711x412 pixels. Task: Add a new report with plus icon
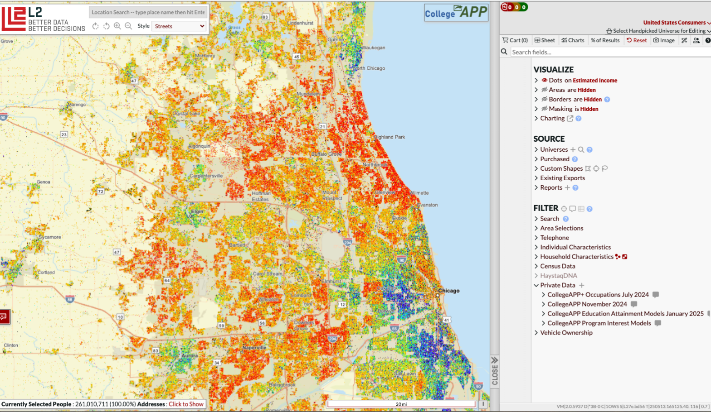[567, 187]
